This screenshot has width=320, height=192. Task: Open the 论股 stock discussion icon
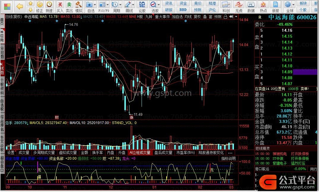142,7
